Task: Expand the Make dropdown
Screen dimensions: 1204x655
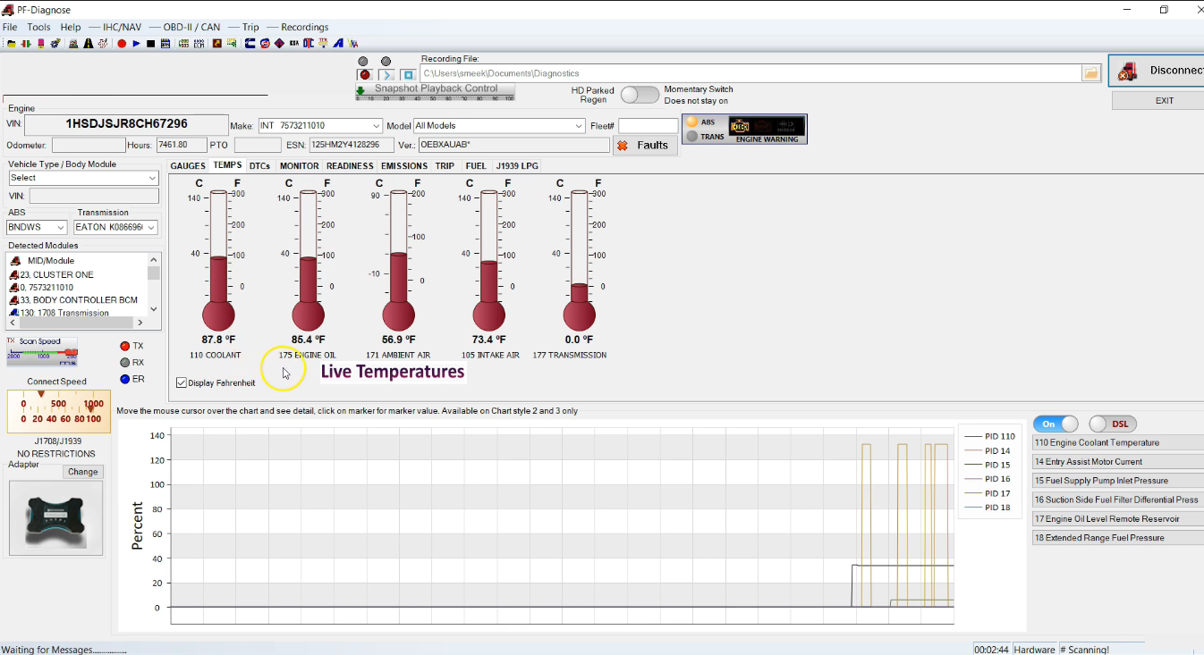Action: pos(376,126)
